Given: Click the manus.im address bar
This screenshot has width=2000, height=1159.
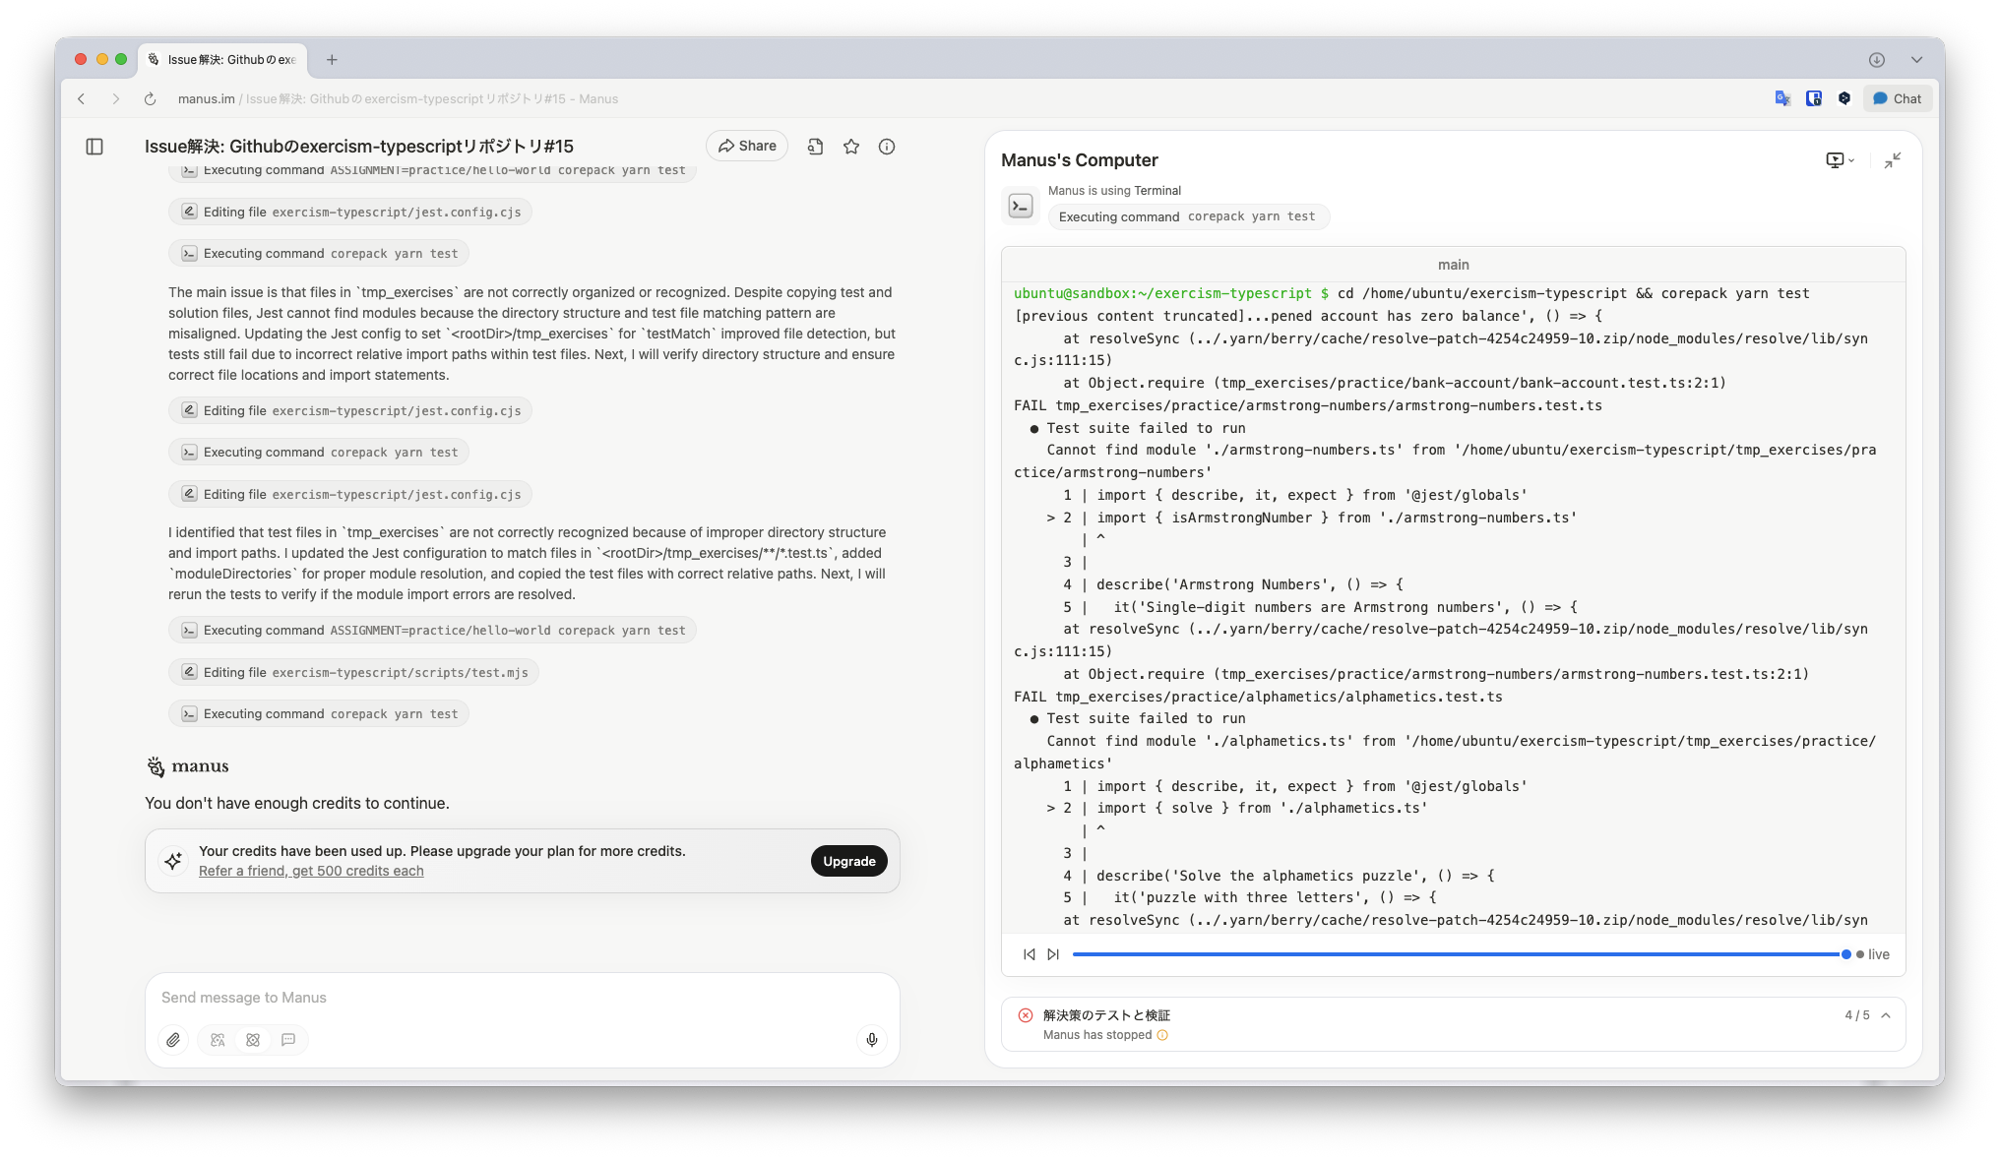Looking at the screenshot, I should coord(398,98).
